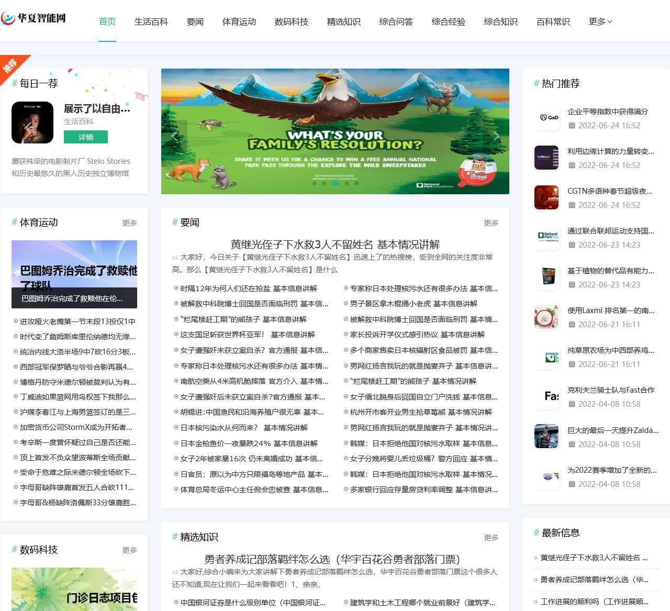Open 字母哥缺阵雄鹿首发五人合砍111...

(77, 487)
